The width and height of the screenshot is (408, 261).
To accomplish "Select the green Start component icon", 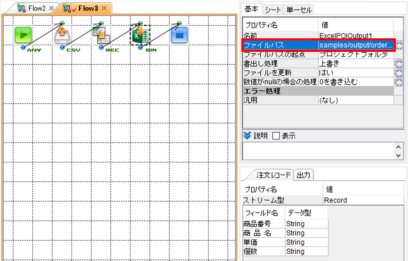I will click(x=23, y=35).
